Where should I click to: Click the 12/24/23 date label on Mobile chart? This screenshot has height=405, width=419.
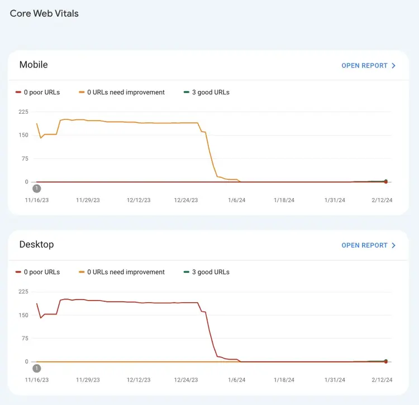click(186, 200)
